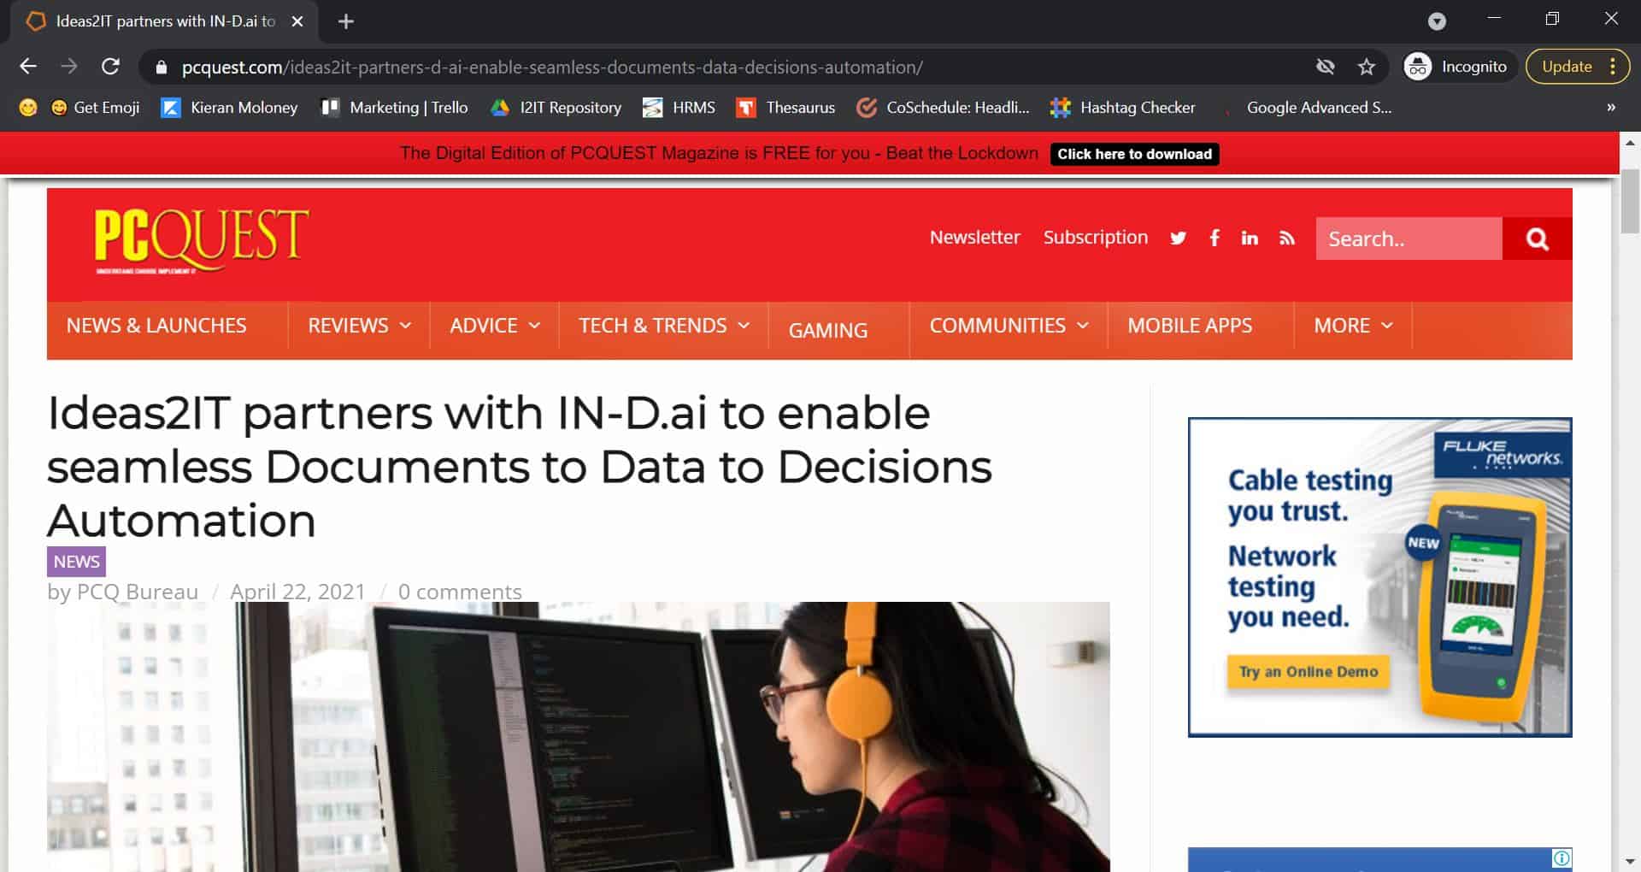
Task: Open the PCQuest RSS feed icon
Action: point(1286,238)
